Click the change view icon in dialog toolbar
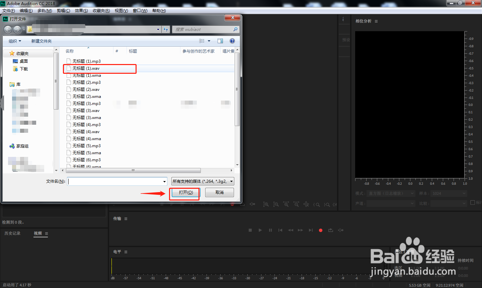The width and height of the screenshot is (482, 288). click(x=202, y=41)
